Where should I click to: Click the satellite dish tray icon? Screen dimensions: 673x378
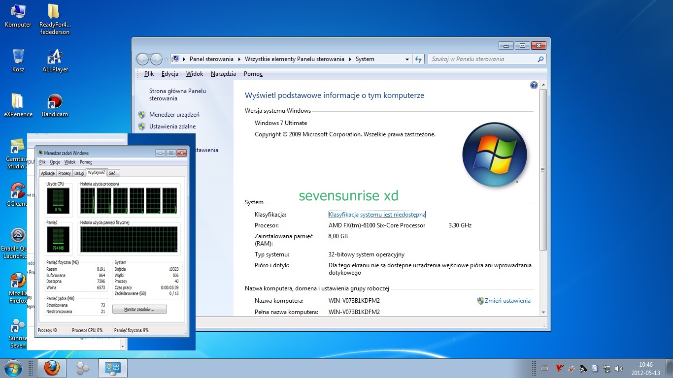[583, 368]
